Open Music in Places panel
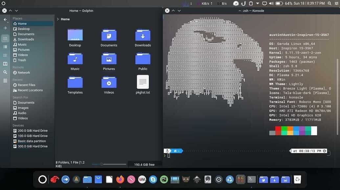The width and height of the screenshot is (340, 190). click(33, 44)
